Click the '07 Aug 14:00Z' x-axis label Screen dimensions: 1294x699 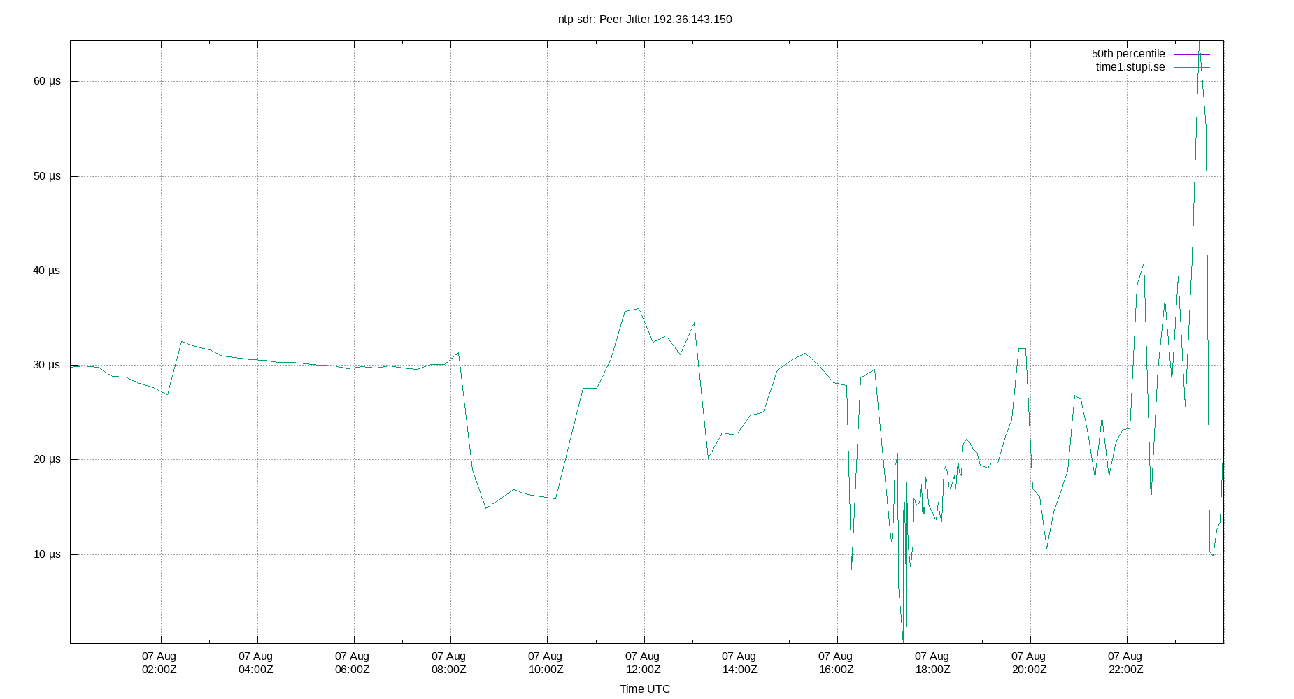739,663
